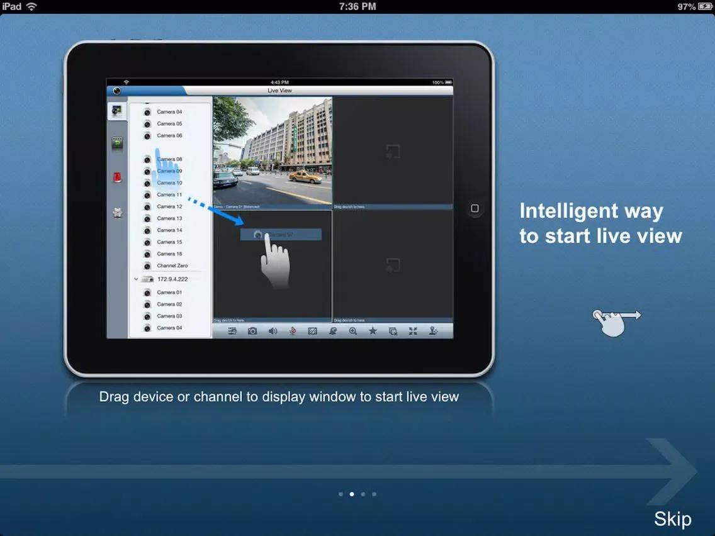Tap the street scene live feed window

[x=273, y=151]
